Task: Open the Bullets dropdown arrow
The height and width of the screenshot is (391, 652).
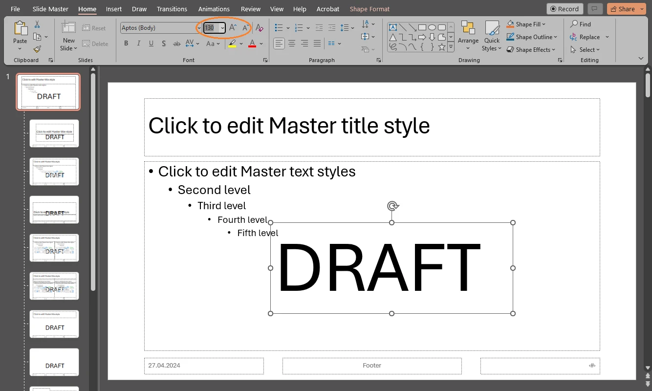Action: pyautogui.click(x=288, y=28)
